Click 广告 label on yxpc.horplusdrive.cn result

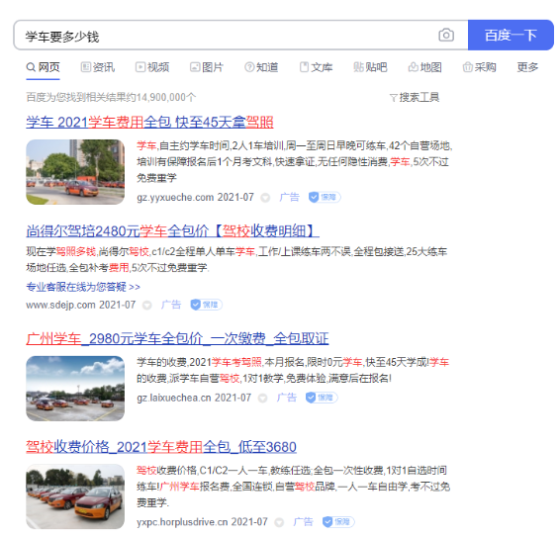(x=303, y=522)
